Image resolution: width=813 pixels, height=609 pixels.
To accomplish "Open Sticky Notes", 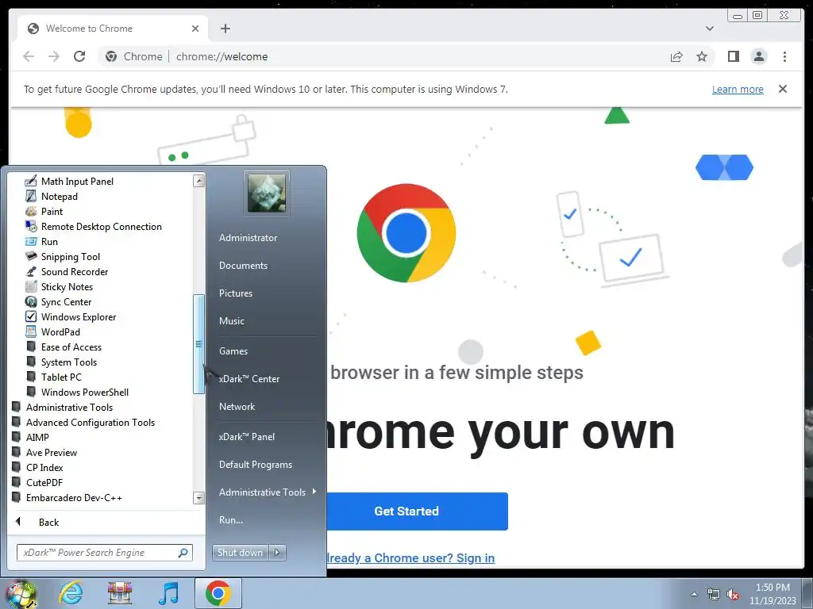I will pyautogui.click(x=67, y=286).
